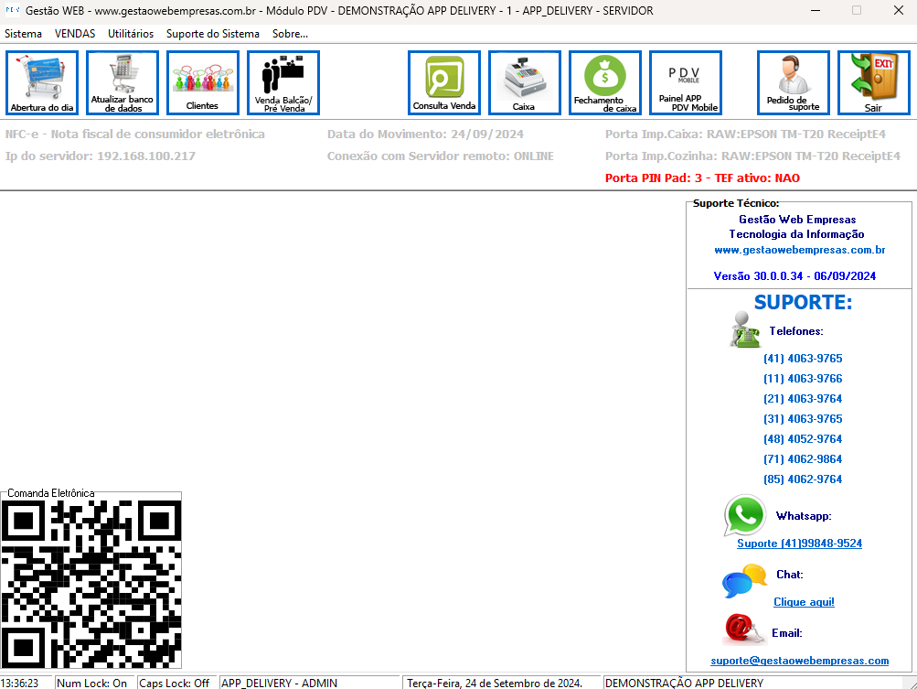The image size is (917, 689).
Task: Open Consulta Venda magnifier button
Action: [x=444, y=82]
